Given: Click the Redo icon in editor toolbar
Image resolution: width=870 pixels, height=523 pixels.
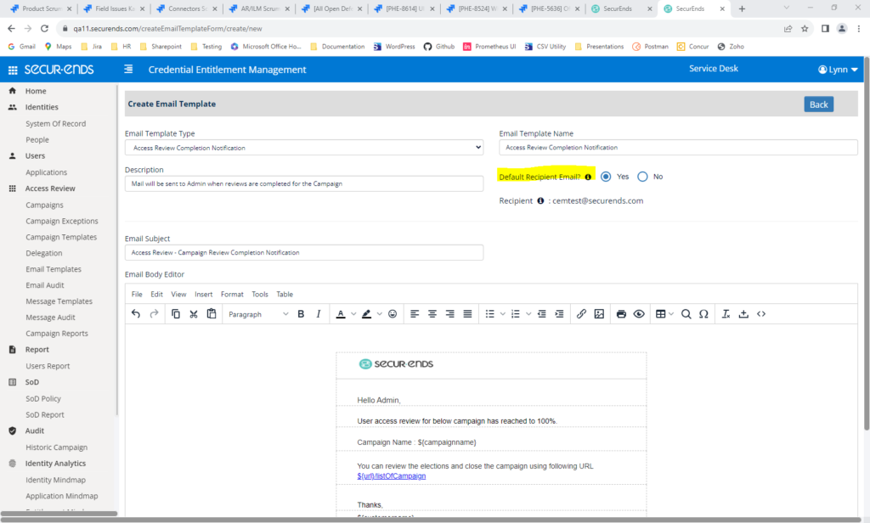Looking at the screenshot, I should (155, 314).
